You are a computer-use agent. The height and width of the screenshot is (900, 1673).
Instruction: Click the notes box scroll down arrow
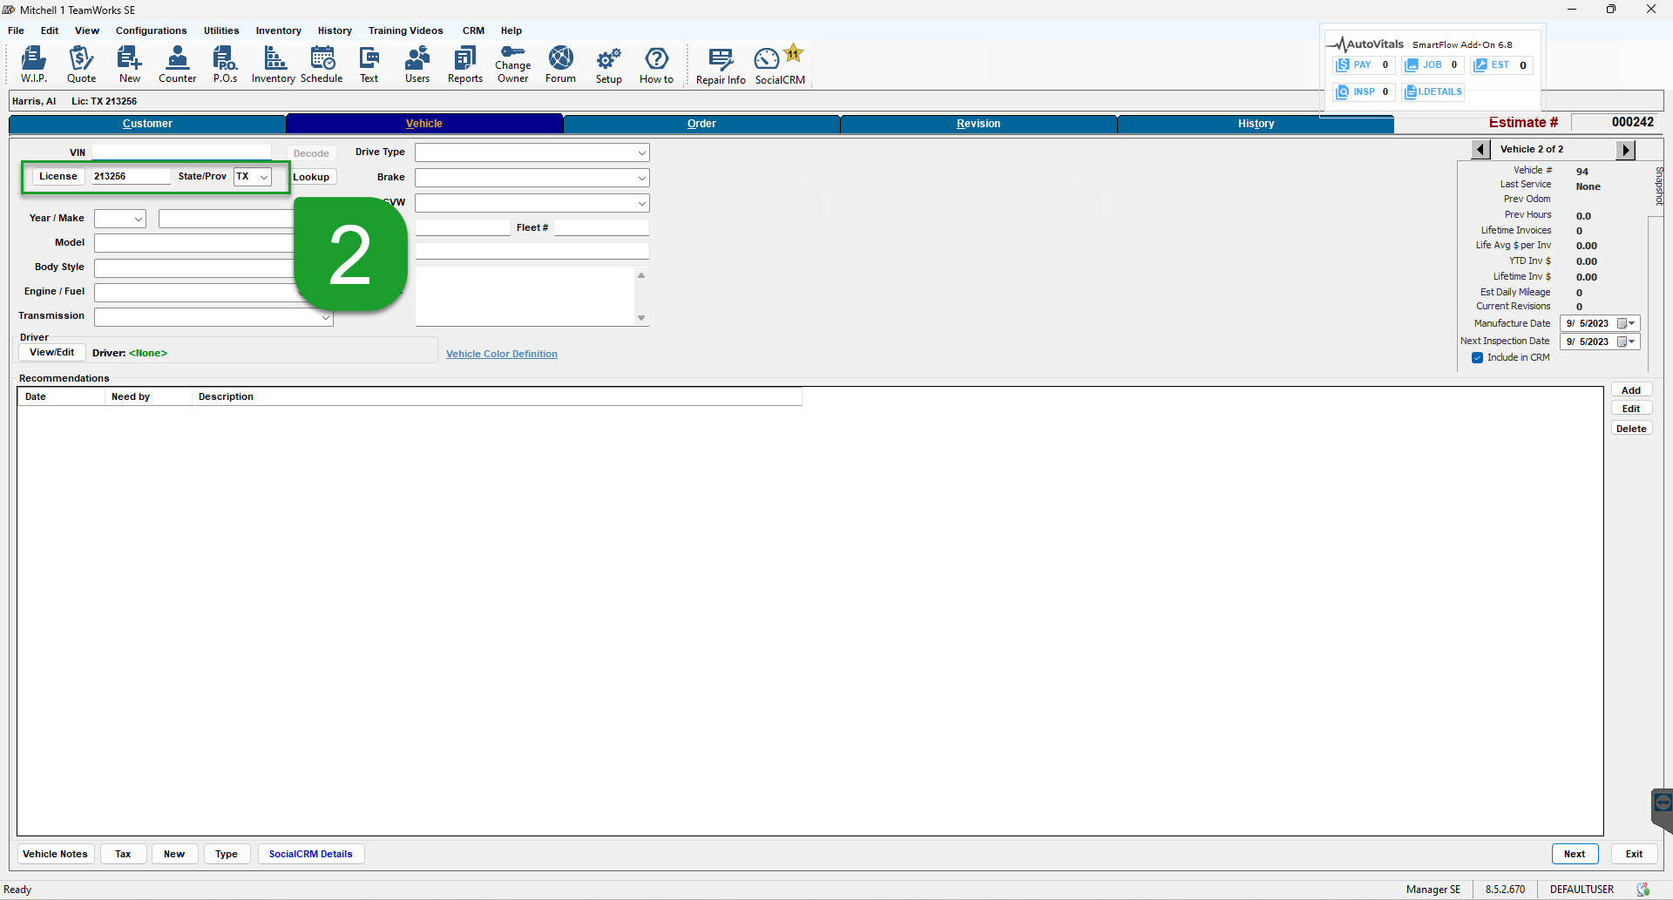[x=641, y=318]
